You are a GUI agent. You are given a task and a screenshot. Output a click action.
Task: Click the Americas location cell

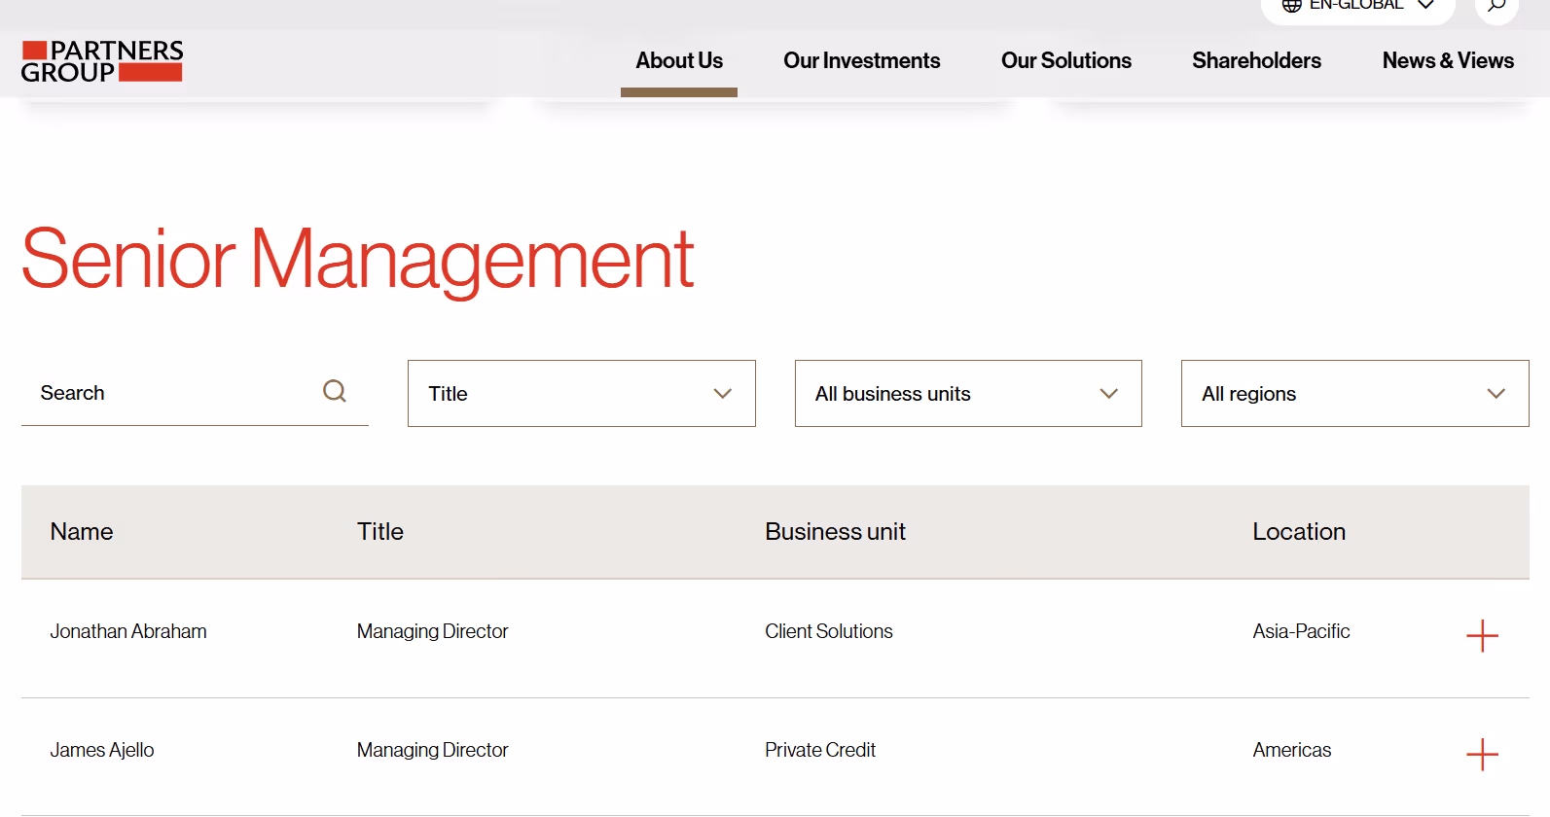click(1292, 750)
